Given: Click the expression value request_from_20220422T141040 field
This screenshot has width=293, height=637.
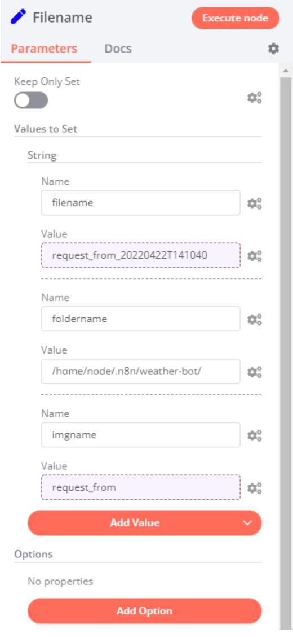Looking at the screenshot, I should pyautogui.click(x=141, y=255).
